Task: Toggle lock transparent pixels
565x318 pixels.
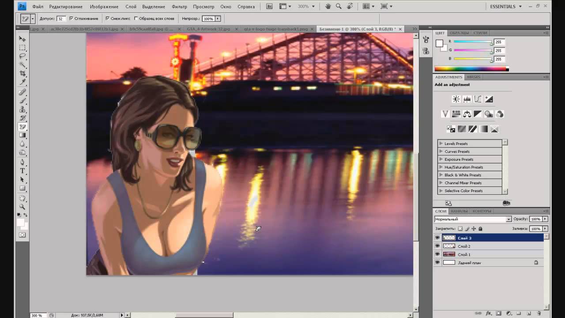Action: [x=460, y=229]
